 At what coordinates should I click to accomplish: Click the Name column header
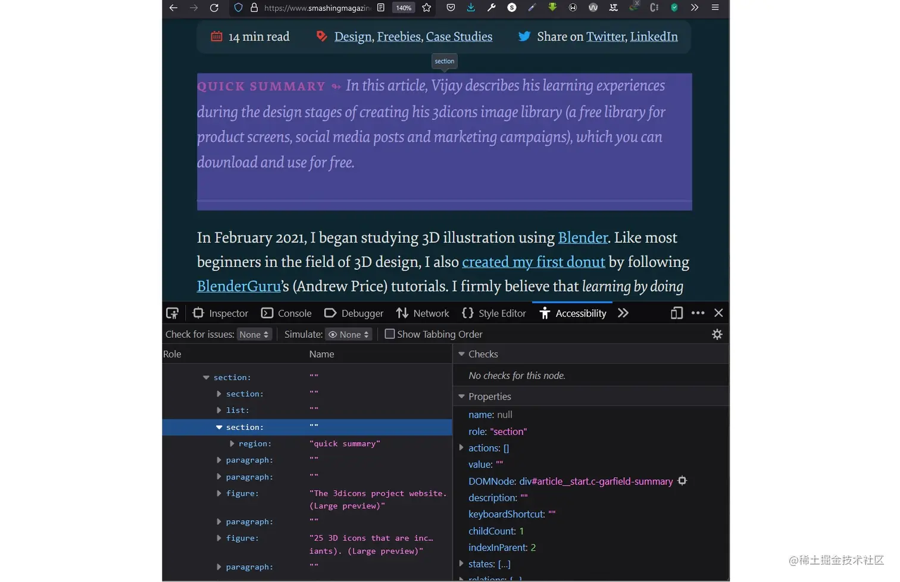(x=380, y=354)
